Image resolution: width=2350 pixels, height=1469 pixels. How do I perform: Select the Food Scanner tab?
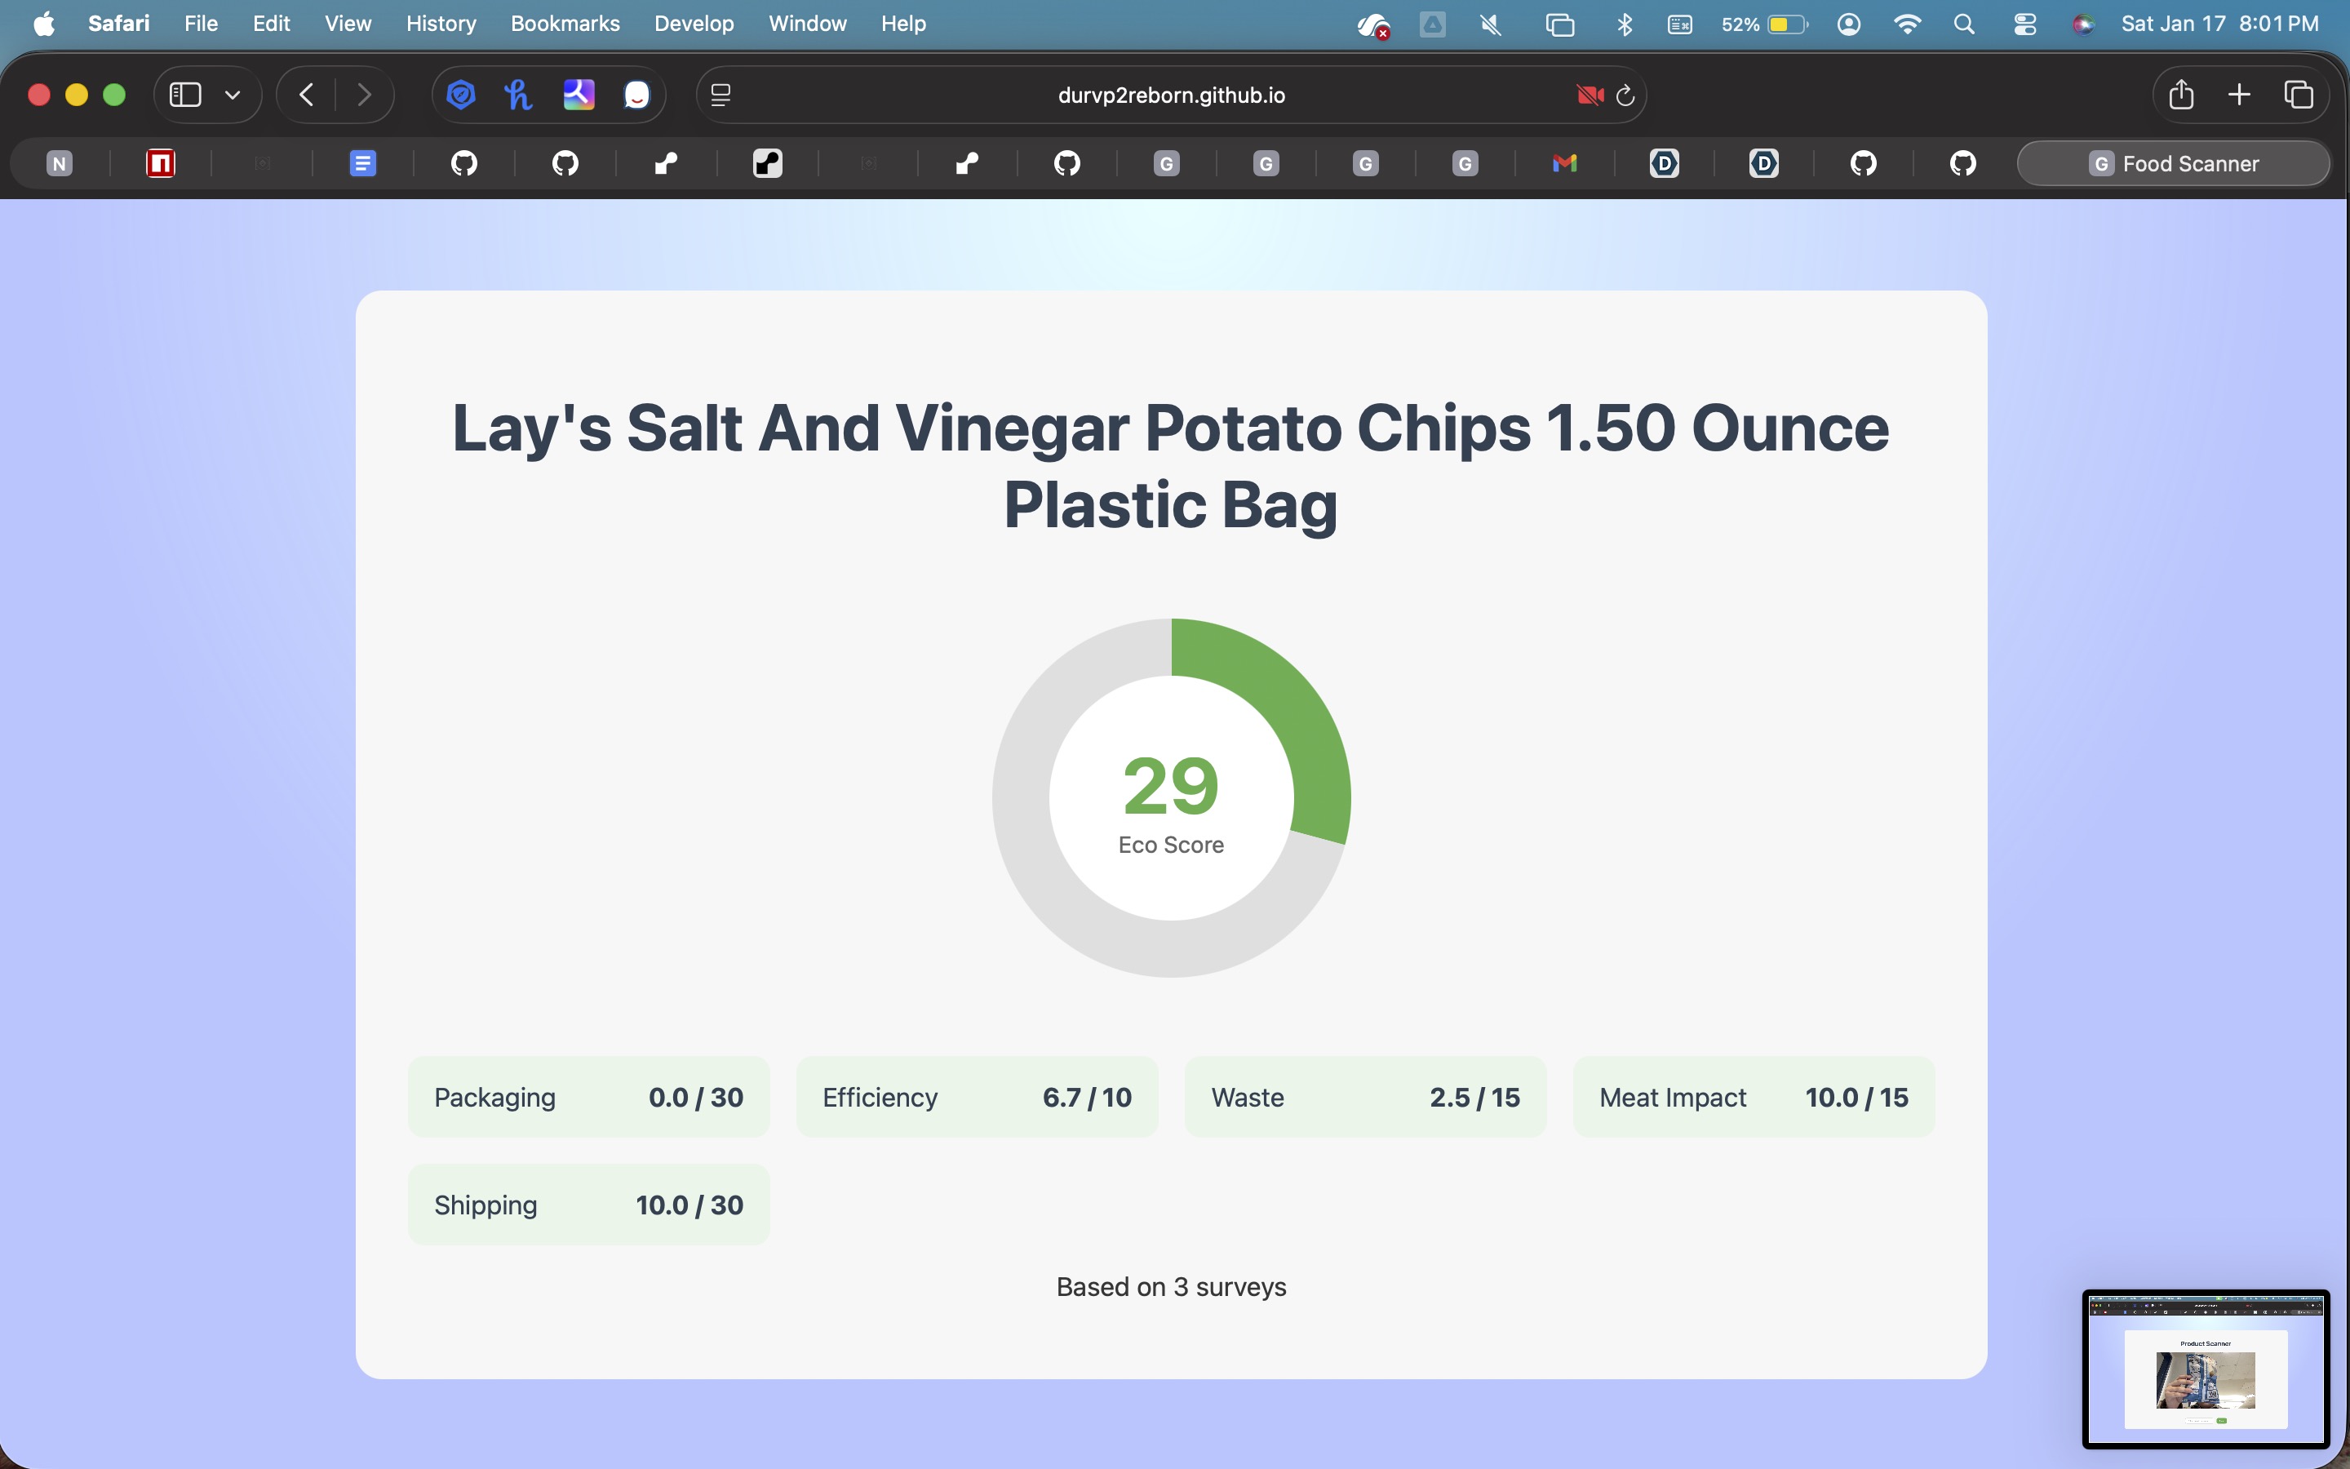tap(2173, 163)
